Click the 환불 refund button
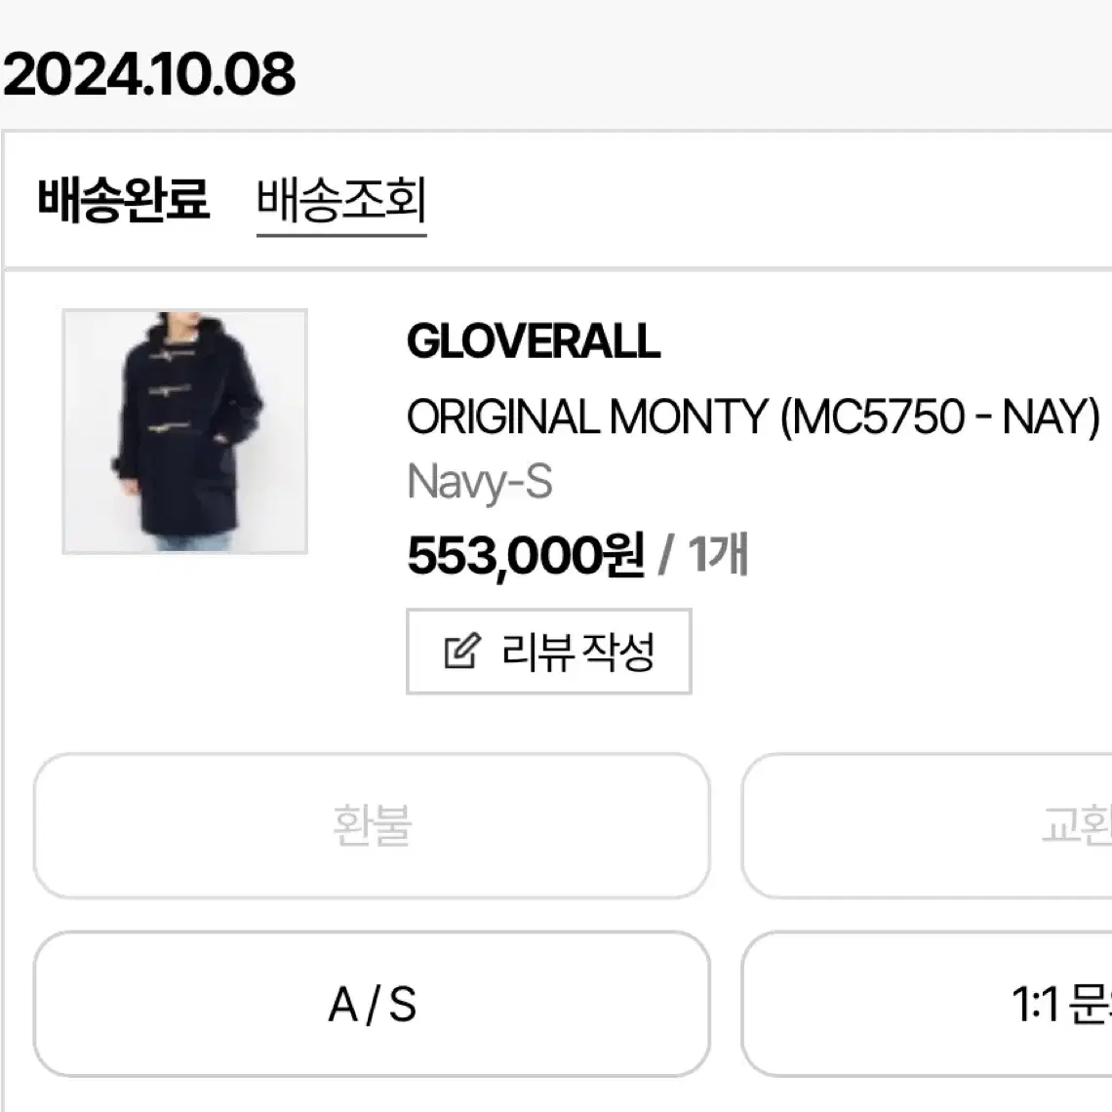This screenshot has width=1112, height=1112. coord(372,825)
